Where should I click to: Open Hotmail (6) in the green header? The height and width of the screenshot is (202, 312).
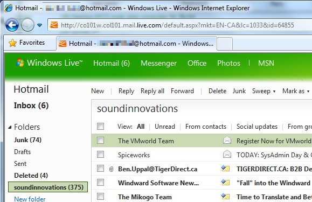coord(112,63)
